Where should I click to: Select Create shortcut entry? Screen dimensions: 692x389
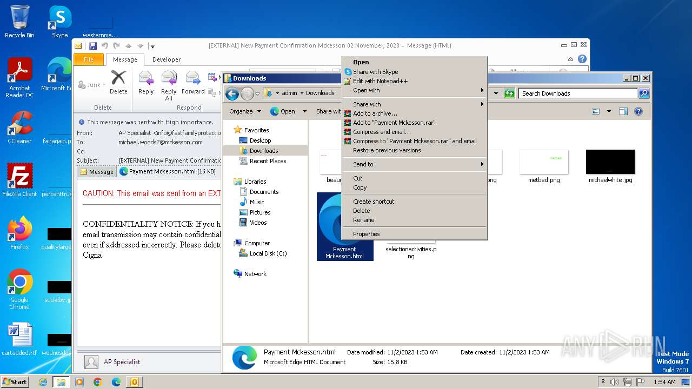point(415,202)
